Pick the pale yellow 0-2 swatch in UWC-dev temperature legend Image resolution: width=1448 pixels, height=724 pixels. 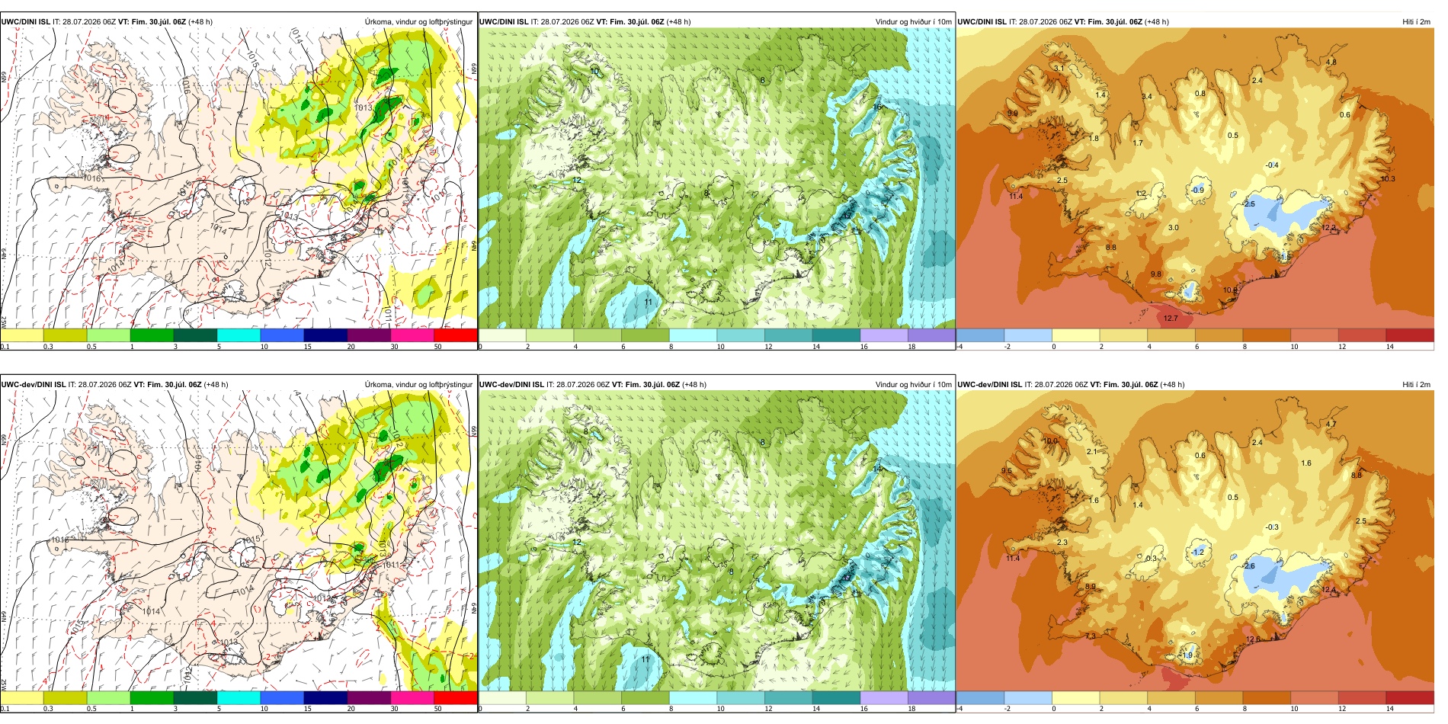pyautogui.click(x=1075, y=698)
